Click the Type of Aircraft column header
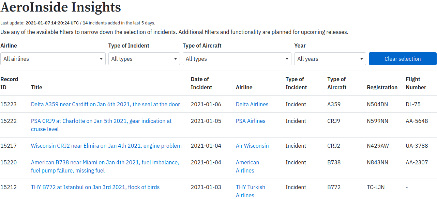 point(337,83)
